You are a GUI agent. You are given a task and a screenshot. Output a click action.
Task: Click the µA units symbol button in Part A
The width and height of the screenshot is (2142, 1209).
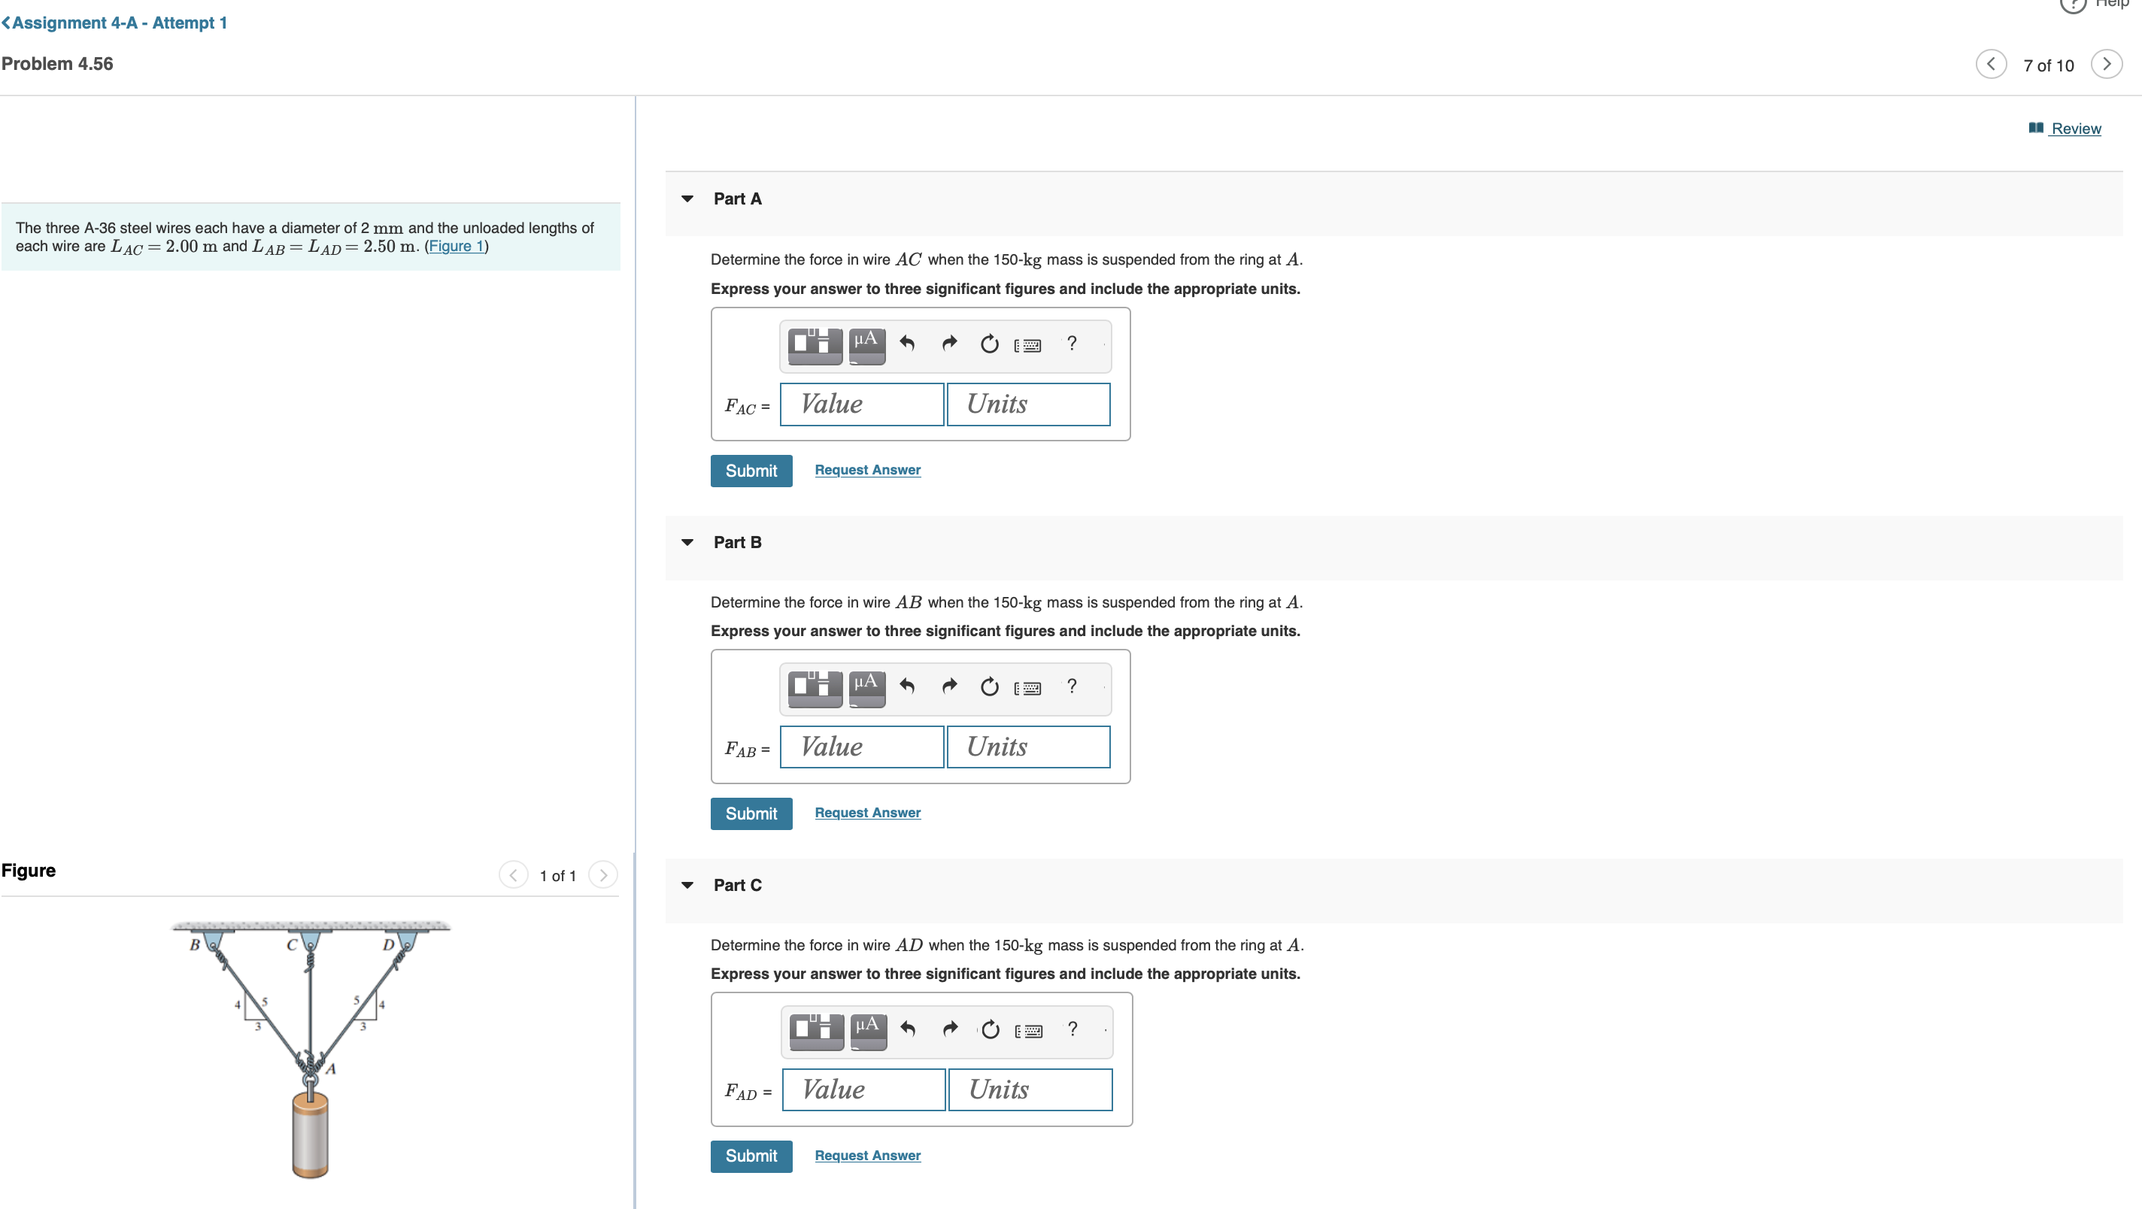[x=866, y=344]
